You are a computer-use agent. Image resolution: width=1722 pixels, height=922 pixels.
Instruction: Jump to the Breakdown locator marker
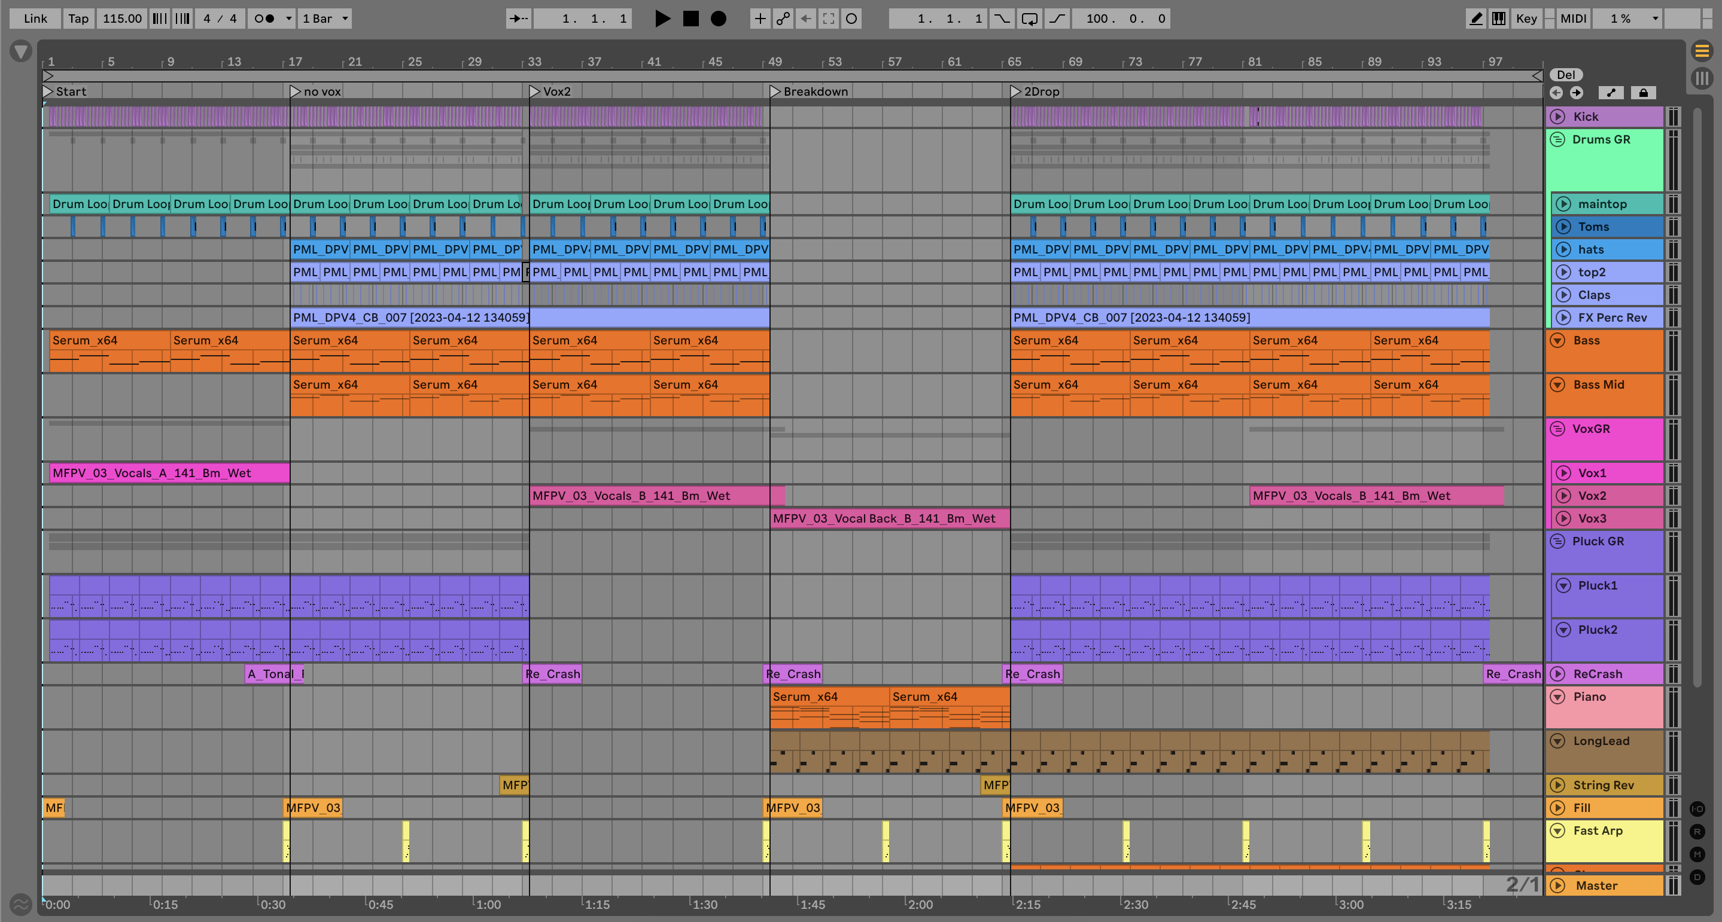[x=775, y=91]
